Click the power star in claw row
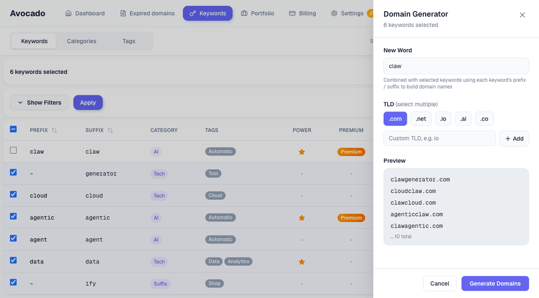539x298 pixels. click(x=302, y=152)
